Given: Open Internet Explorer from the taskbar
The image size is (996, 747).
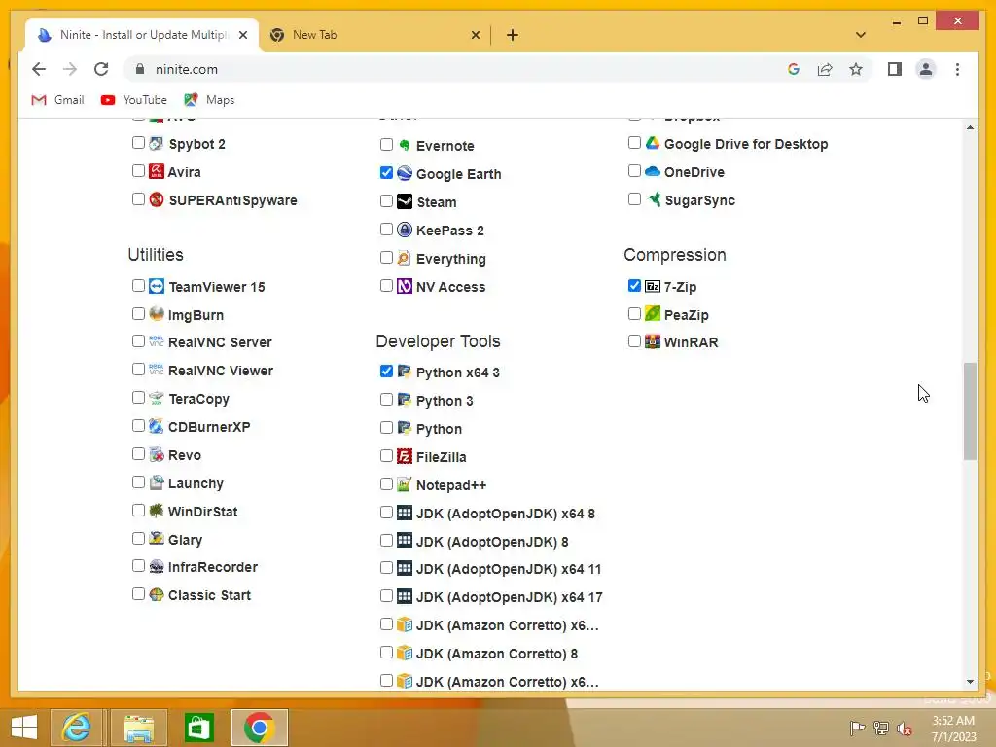Looking at the screenshot, I should click(76, 728).
